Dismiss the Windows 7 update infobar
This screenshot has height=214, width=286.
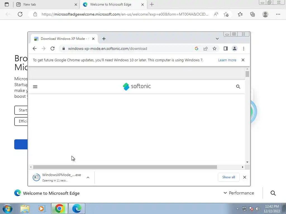point(243,60)
